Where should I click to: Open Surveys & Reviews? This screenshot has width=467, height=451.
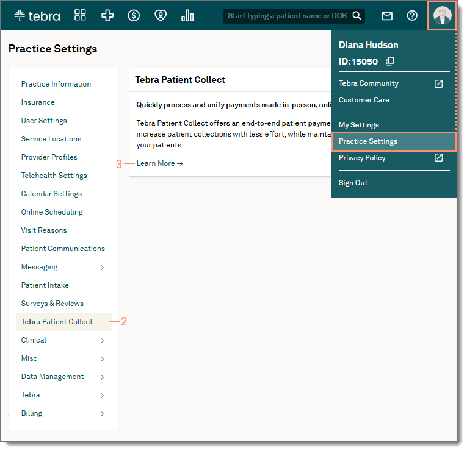[x=52, y=304]
